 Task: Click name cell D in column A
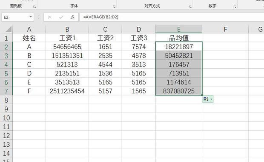coord(29,73)
